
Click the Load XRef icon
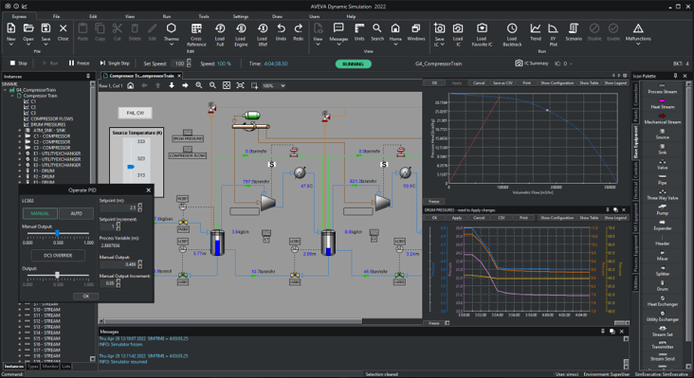coord(263,28)
